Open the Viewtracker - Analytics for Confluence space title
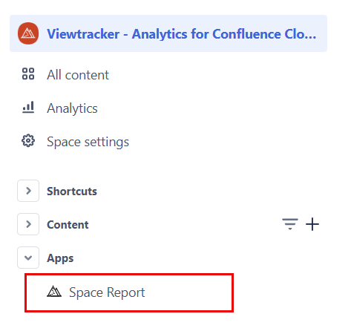 [182, 34]
